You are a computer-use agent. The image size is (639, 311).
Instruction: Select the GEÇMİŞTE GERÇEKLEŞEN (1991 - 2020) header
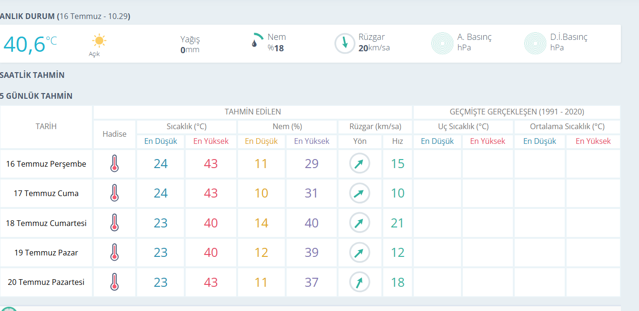tap(517, 112)
